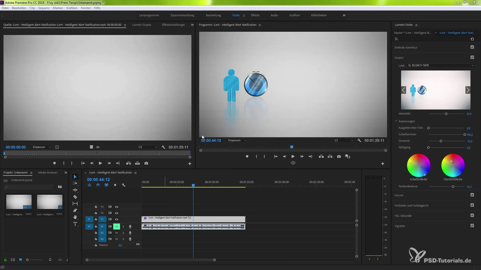Open Source monitor zoom Einpassen dropdown
Image resolution: width=481 pixels, height=270 pixels.
(42, 147)
